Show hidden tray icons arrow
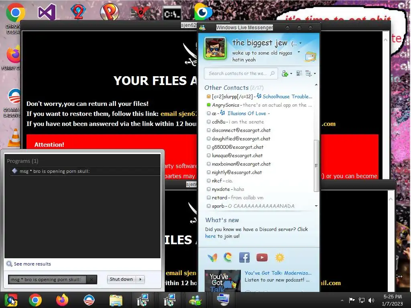 pos(342,300)
